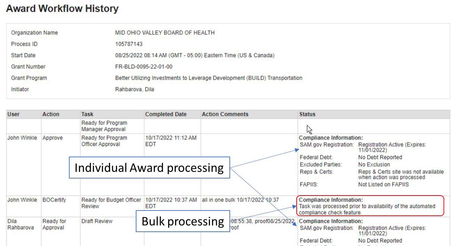
Task: Click the Not Listed on FAPIIS status
Action: click(x=383, y=185)
